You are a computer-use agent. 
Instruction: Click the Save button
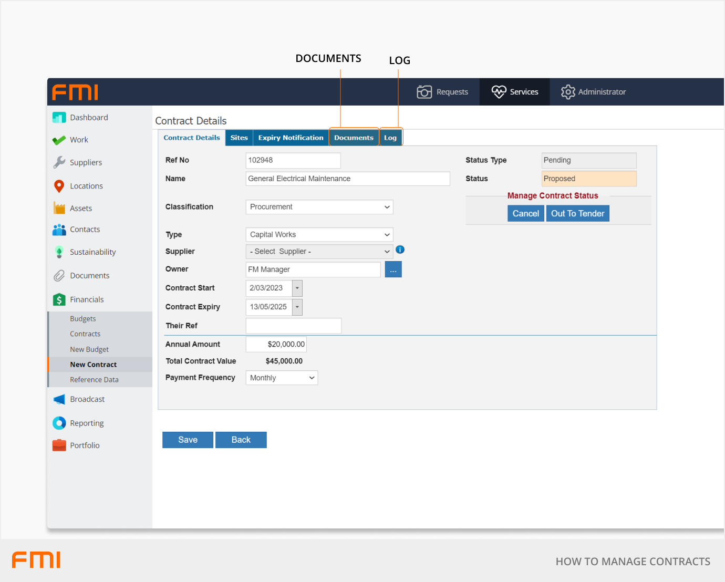point(188,440)
